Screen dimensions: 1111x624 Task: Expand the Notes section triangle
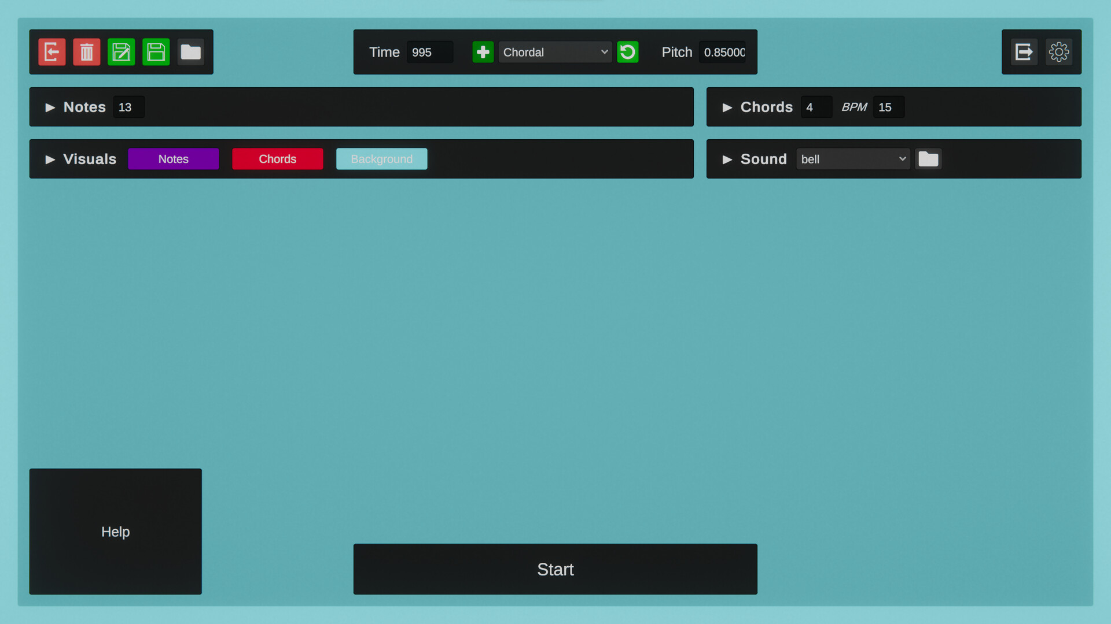(50, 107)
